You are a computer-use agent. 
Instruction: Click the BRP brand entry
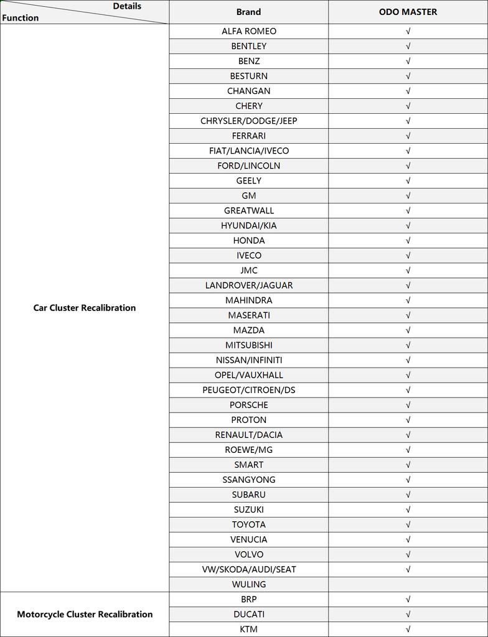click(x=249, y=599)
